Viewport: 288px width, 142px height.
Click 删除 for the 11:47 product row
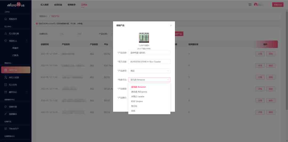[x=271, y=77]
